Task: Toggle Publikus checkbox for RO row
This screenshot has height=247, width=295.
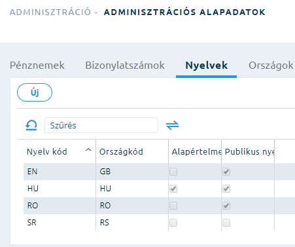Action: tap(226, 206)
